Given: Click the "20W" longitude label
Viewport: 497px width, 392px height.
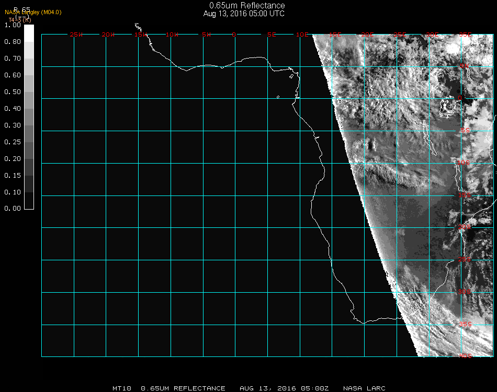Looking at the screenshot, I should point(108,34).
